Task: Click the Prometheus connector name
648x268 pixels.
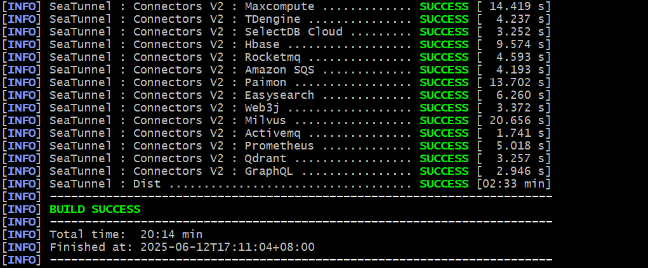Action: pos(279,146)
